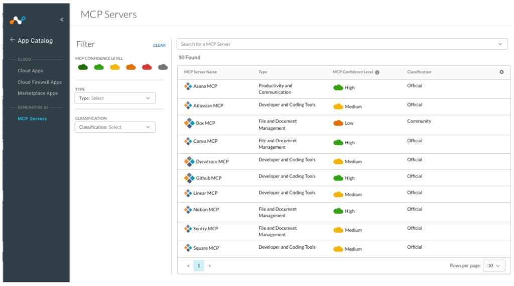
Task: Open Atlassian MCP server name
Action: [x=208, y=106]
